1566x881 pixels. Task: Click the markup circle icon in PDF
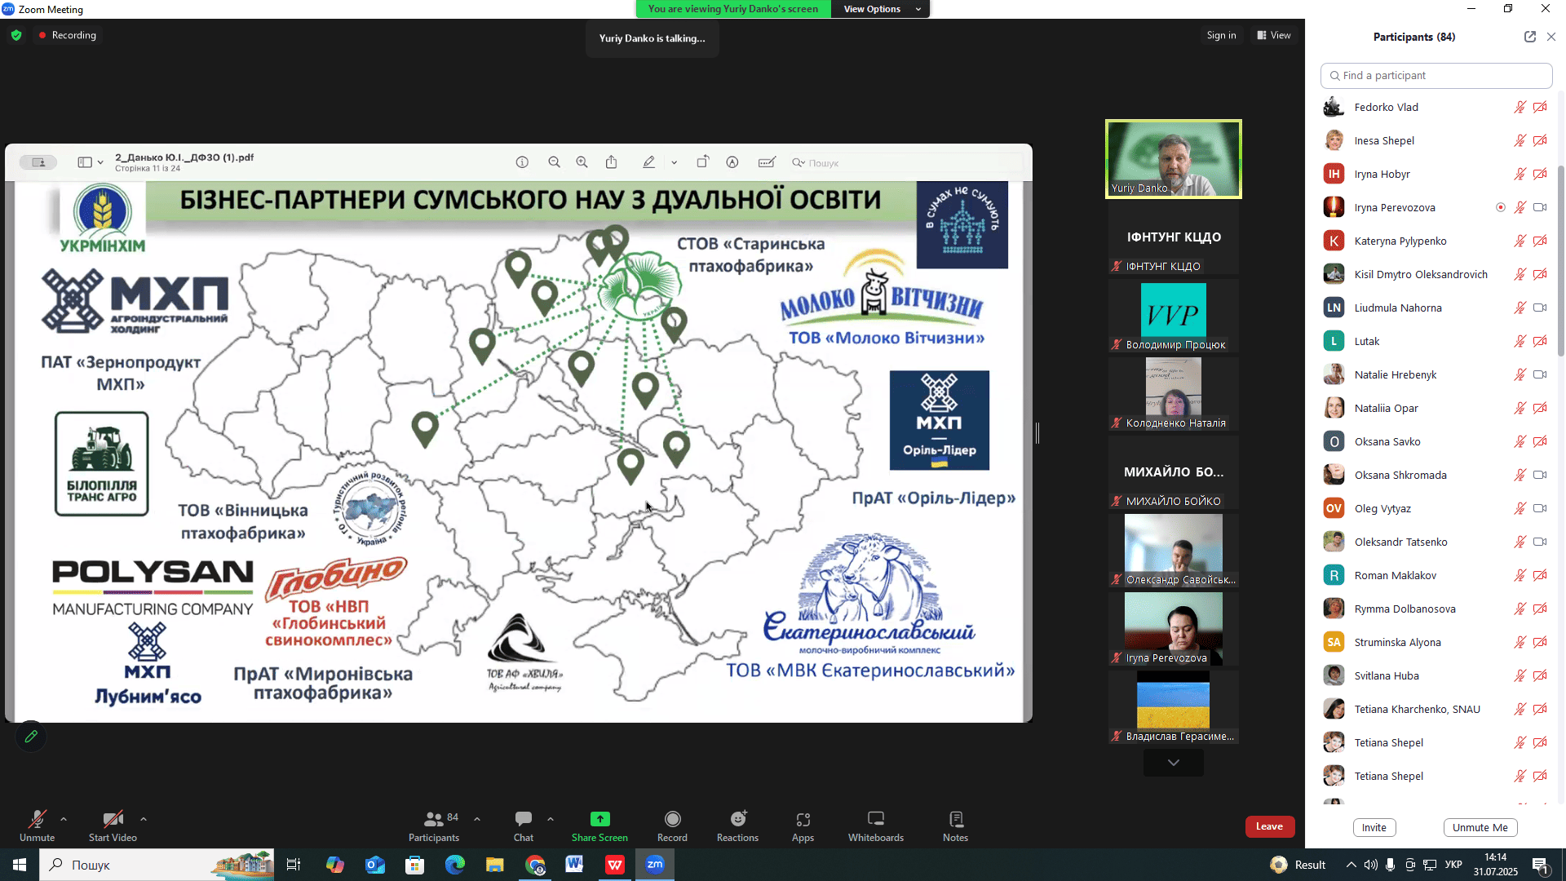coord(732,162)
